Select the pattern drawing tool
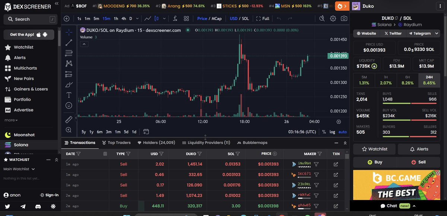This screenshot has width=447, height=216. point(69,64)
